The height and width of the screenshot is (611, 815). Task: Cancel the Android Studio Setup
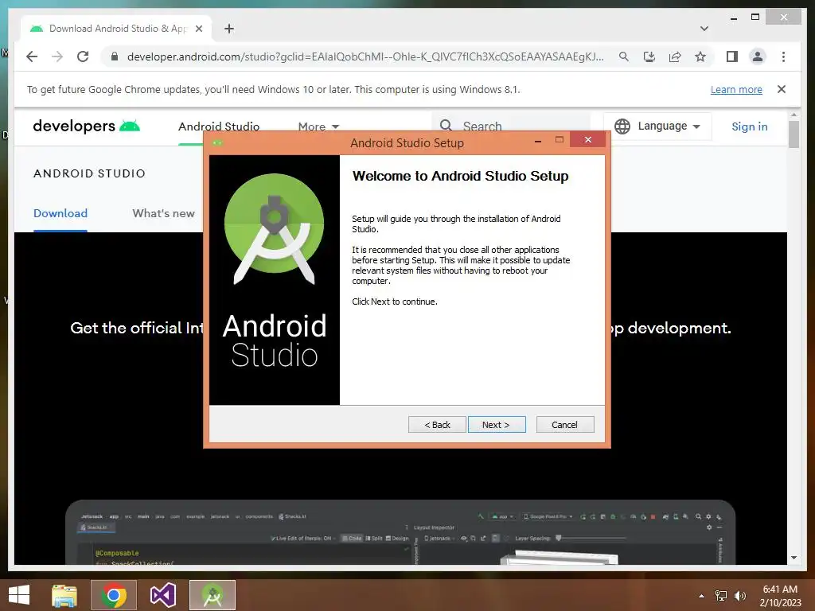564,425
